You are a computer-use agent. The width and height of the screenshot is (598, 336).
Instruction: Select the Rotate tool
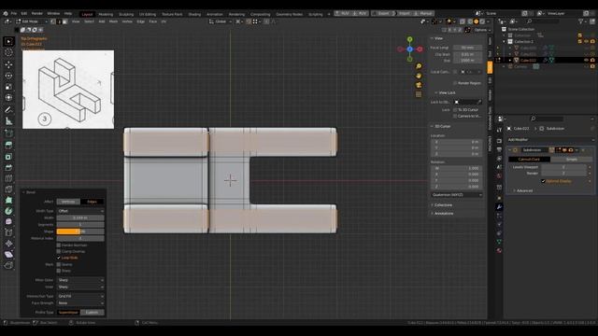click(8, 76)
